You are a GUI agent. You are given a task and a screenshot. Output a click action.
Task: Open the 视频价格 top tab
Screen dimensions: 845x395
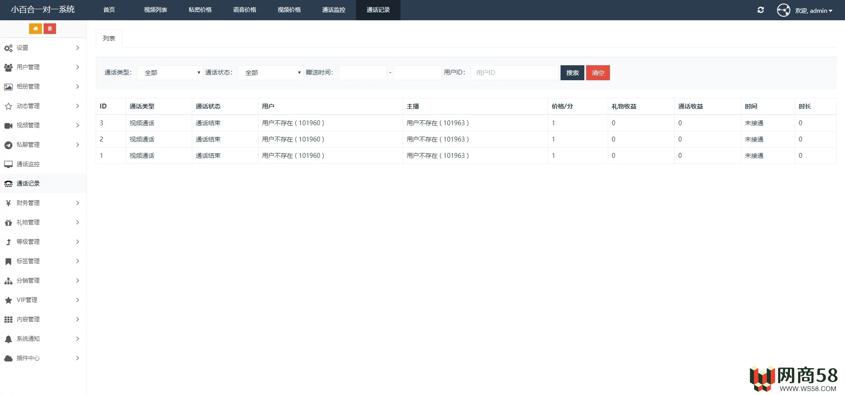[289, 10]
